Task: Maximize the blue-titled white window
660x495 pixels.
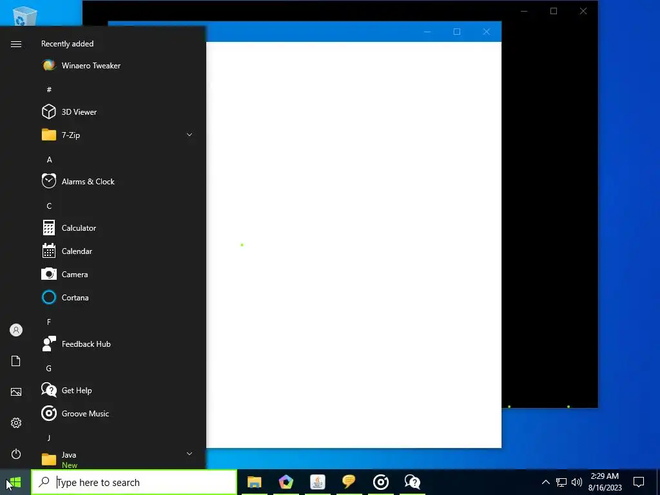Action: (457, 32)
